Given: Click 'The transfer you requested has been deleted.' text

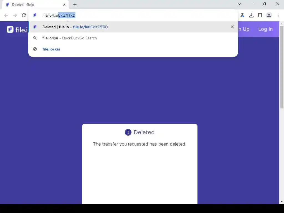Looking at the screenshot, I should click(140, 144).
